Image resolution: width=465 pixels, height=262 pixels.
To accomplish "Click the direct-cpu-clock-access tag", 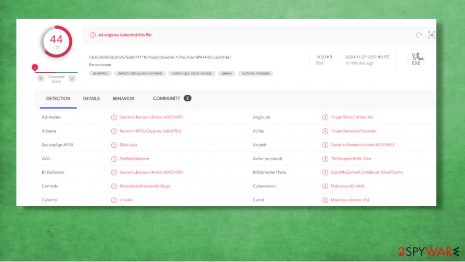I will click(192, 73).
